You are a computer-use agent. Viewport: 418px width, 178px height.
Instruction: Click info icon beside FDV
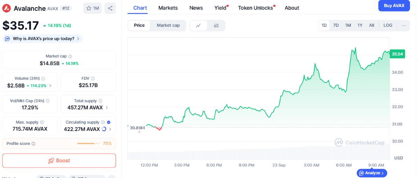click(x=93, y=79)
